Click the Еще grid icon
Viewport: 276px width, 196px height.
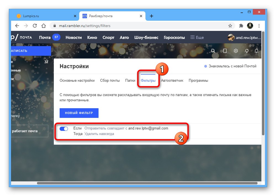tap(192, 37)
